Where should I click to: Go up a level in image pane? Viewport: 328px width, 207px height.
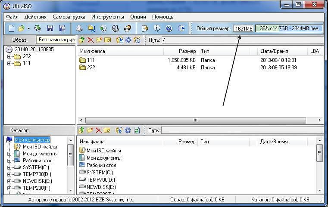(82, 40)
